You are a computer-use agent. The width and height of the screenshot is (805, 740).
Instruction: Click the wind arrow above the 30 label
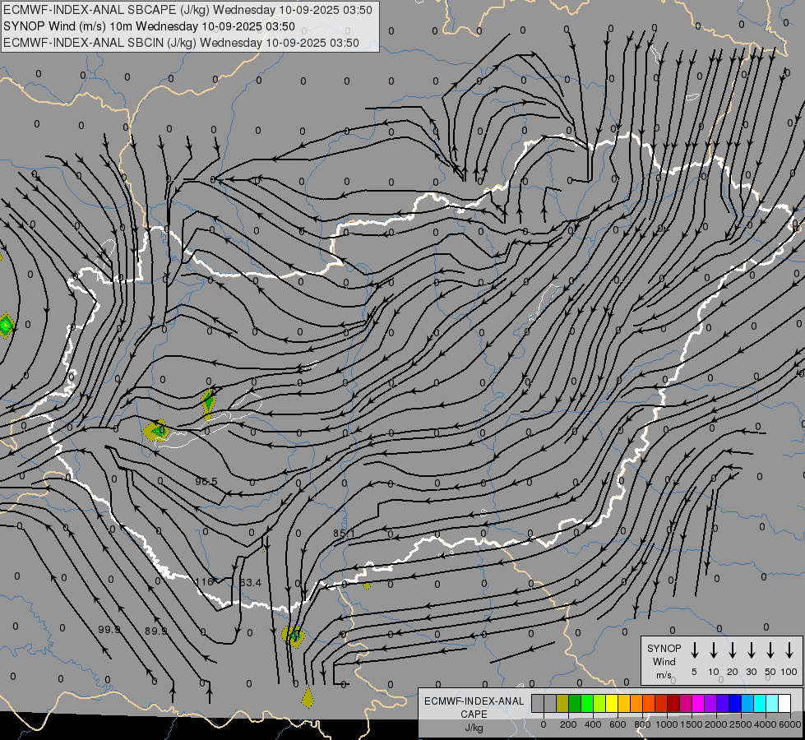[751, 650]
